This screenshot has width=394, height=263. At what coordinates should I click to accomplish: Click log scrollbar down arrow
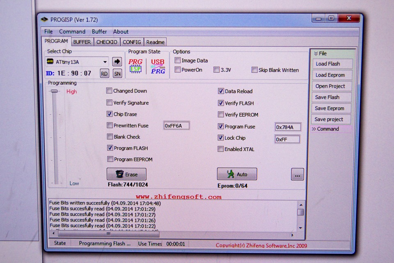(x=300, y=228)
